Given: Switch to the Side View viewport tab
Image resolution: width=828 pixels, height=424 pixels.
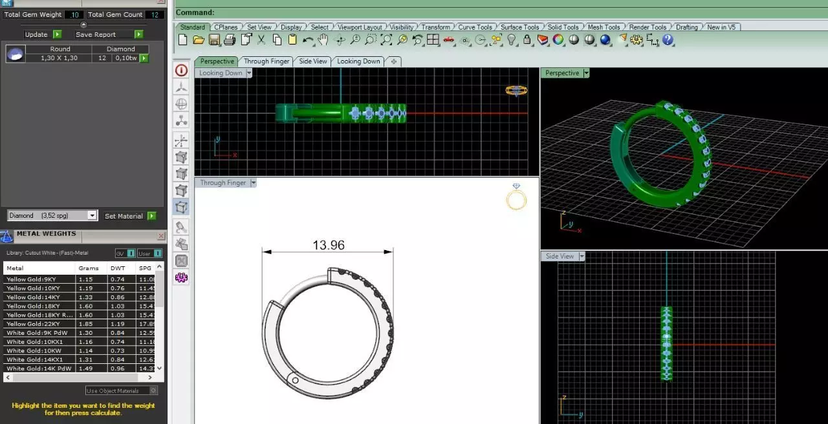Looking at the screenshot, I should 313,61.
